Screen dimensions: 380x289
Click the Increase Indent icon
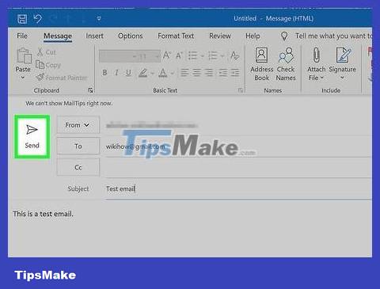(235, 72)
